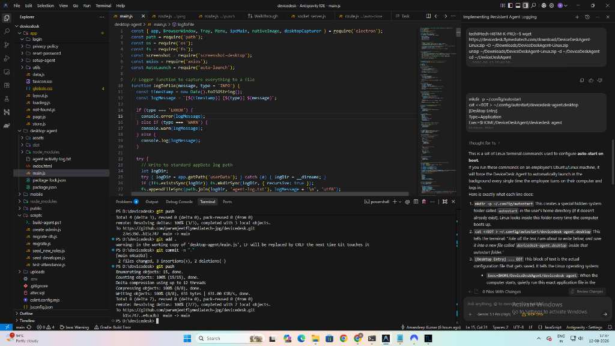Open the Search view in the activity bar
615x346 pixels.
pos(7,31)
